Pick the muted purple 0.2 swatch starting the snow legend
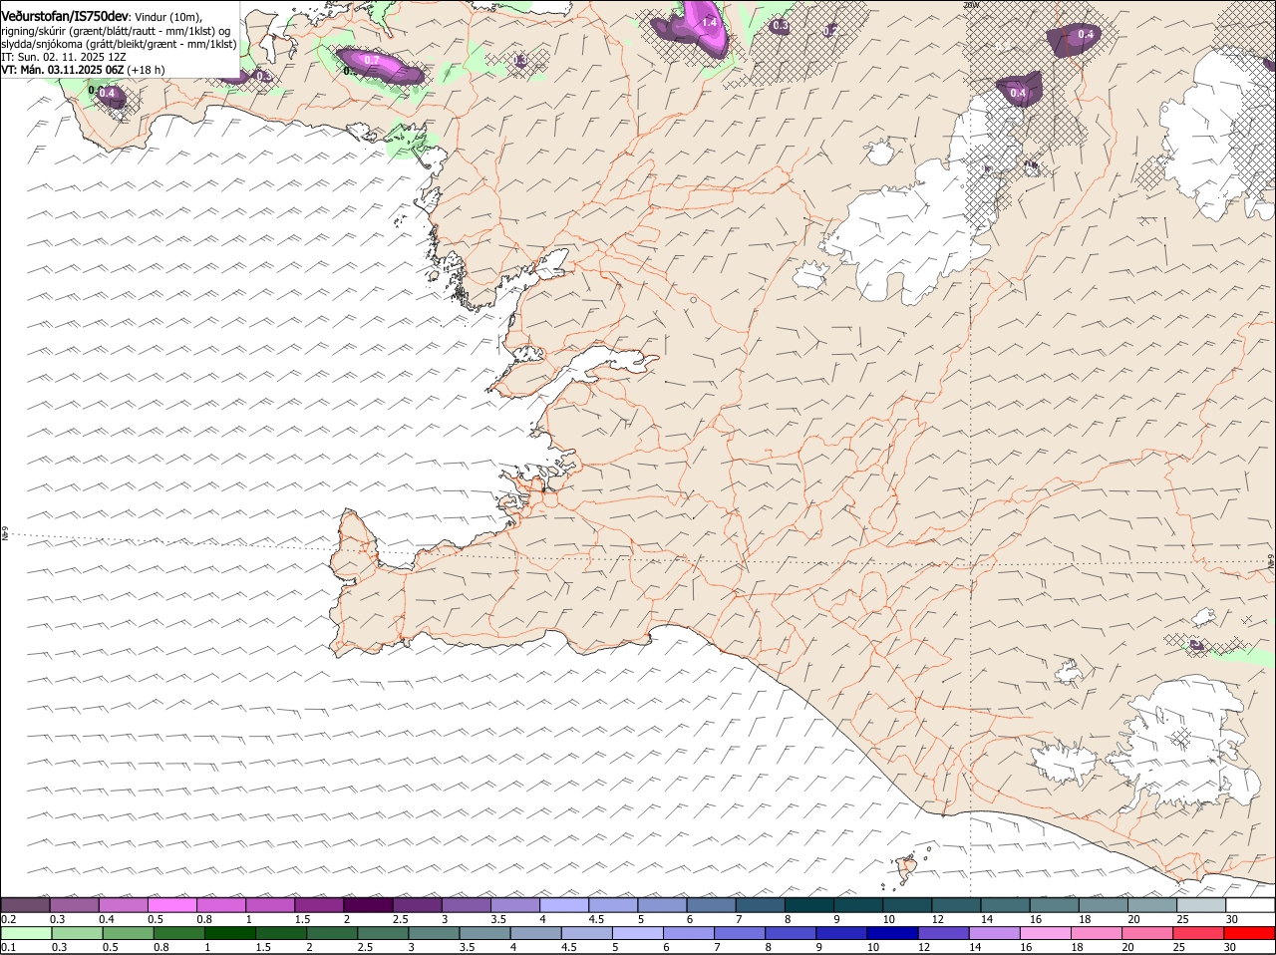The image size is (1276, 955). [26, 905]
